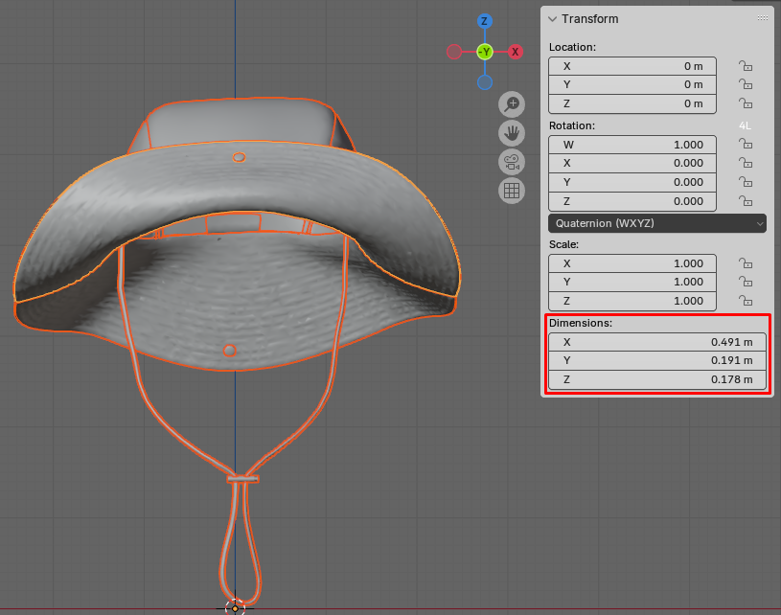Open the Quaternion (WXYZ) rotation mode dropdown
The image size is (781, 615).
click(657, 223)
